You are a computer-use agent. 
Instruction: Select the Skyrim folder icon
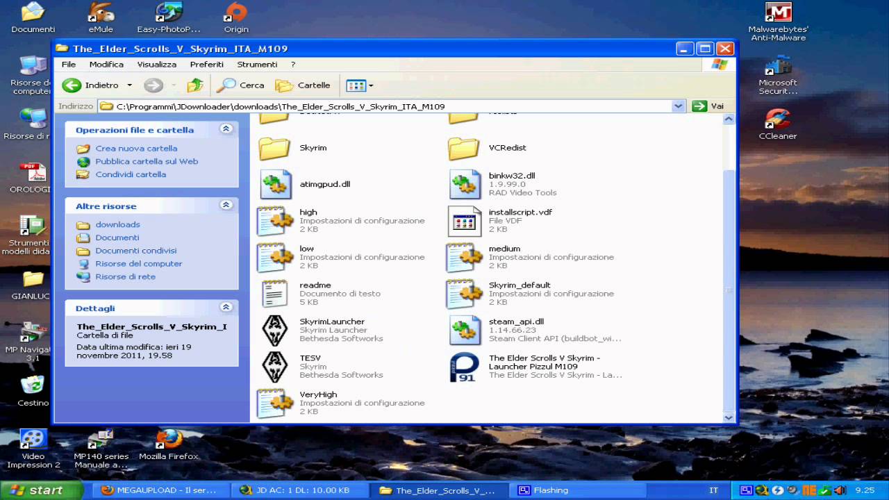(274, 148)
